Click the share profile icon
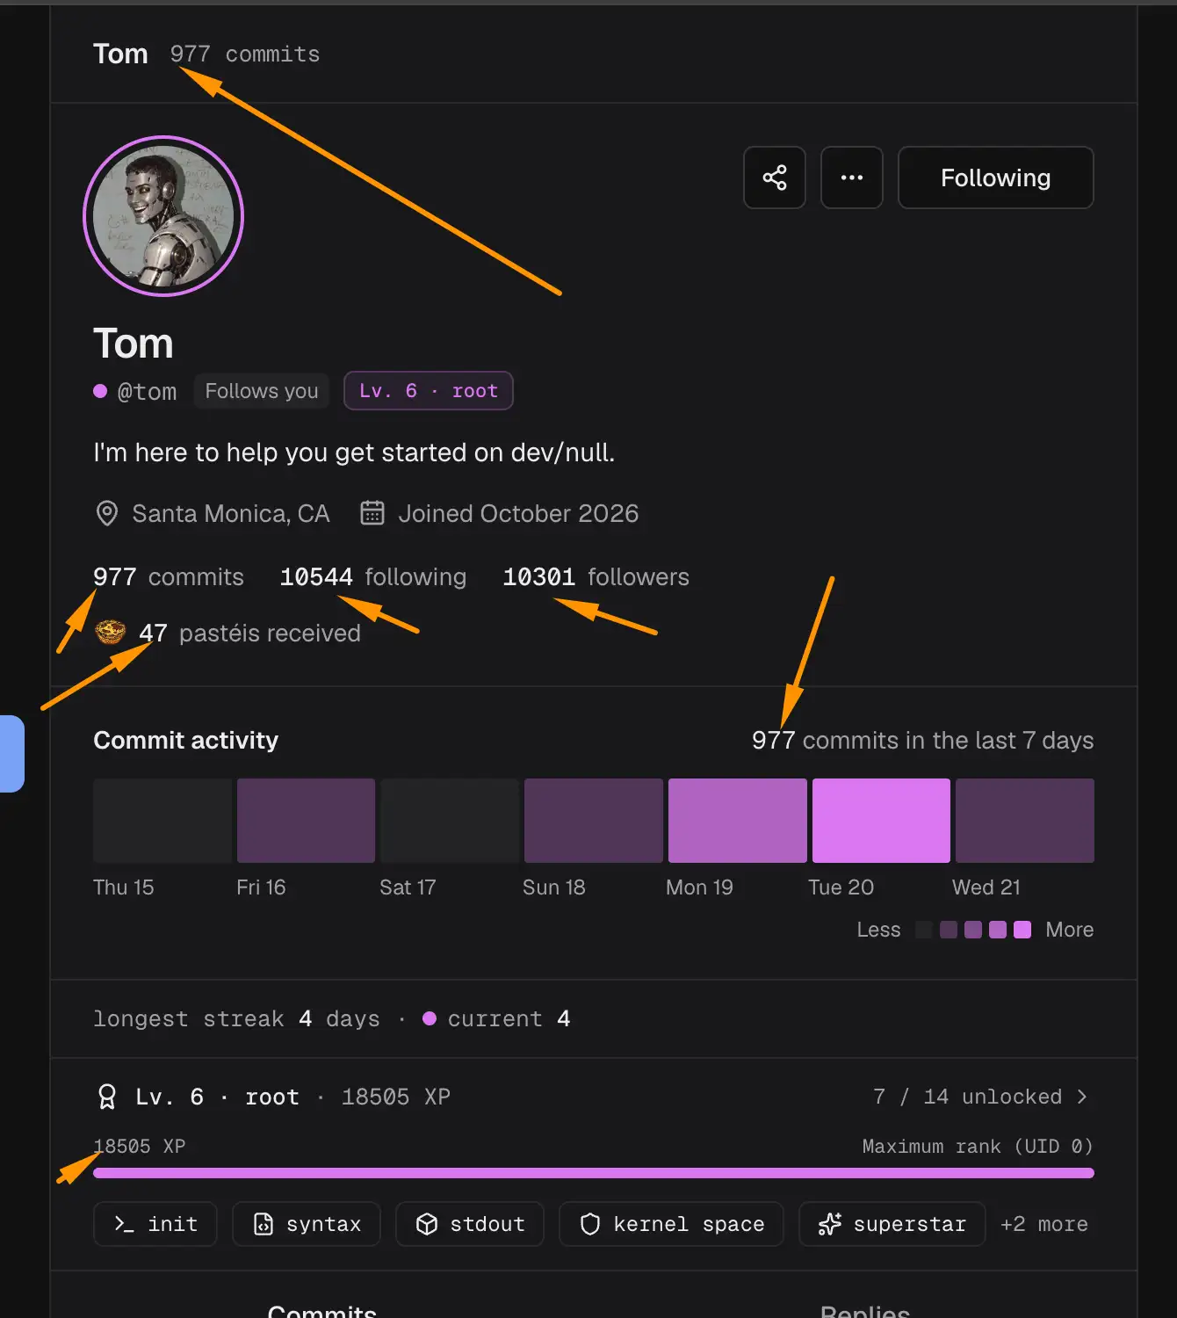The height and width of the screenshot is (1318, 1177). click(774, 177)
